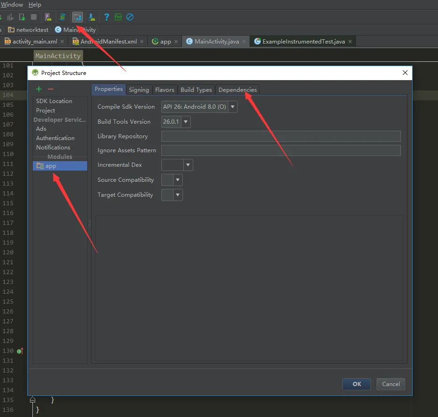
Task: Open the SDK Manager download icon
Action: coord(91,17)
